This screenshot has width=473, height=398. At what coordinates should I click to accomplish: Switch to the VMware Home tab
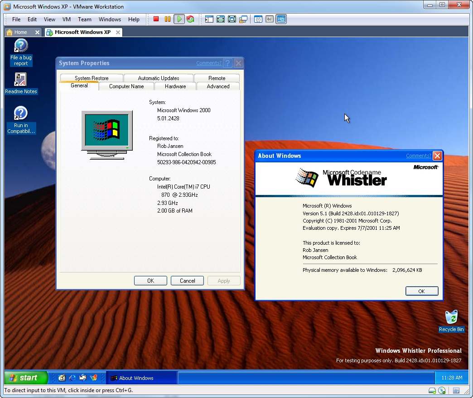coord(20,32)
